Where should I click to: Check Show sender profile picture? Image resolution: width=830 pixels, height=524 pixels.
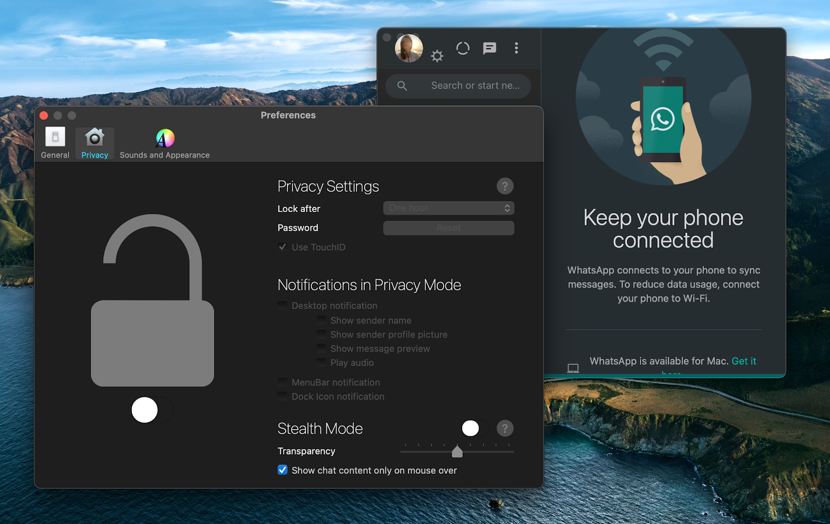(322, 334)
